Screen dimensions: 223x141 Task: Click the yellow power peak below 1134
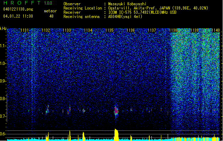84,136
